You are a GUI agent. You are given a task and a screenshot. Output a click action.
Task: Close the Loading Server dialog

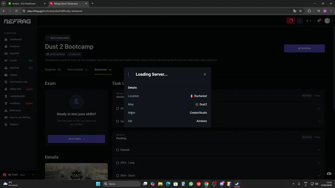(x=205, y=74)
